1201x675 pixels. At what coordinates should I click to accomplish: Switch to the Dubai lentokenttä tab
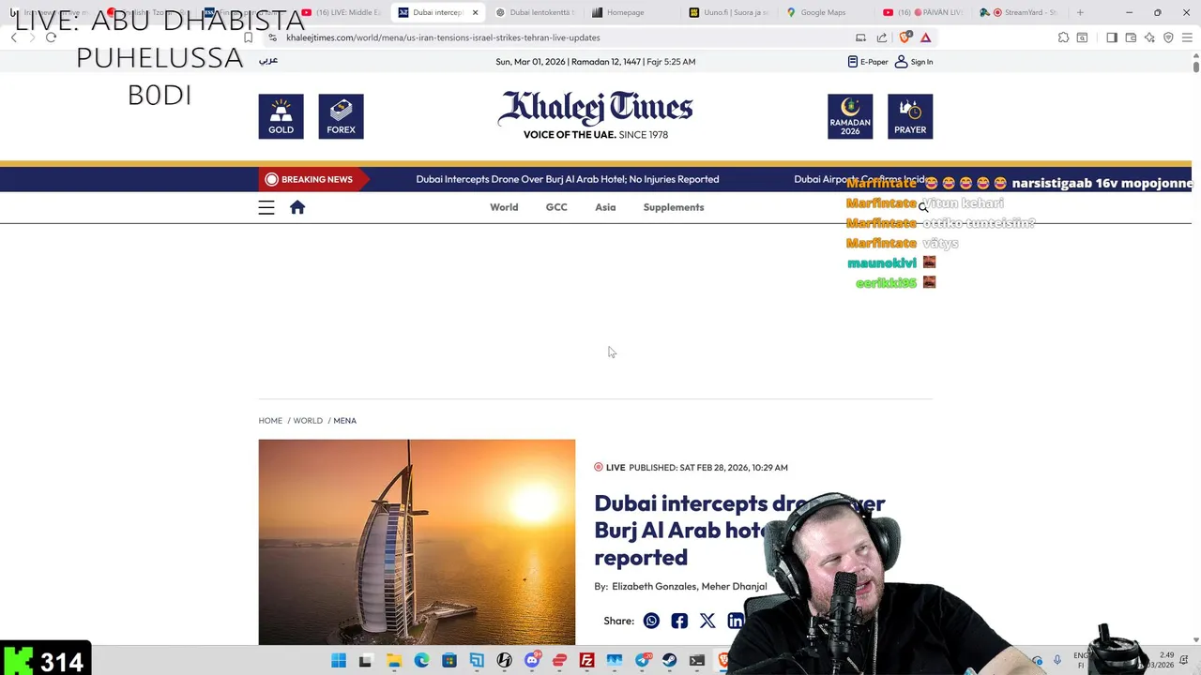535,12
